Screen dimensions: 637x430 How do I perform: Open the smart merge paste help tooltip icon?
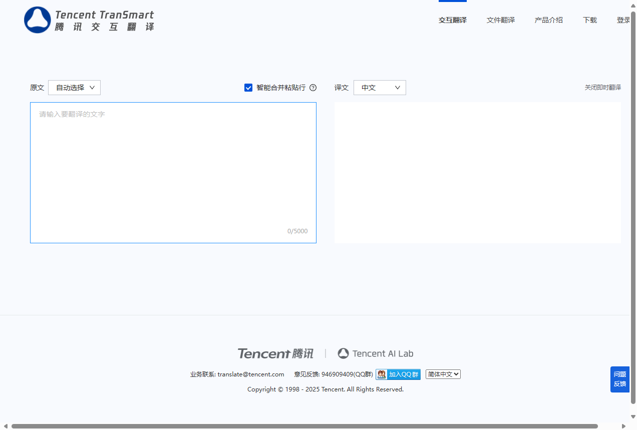click(313, 88)
